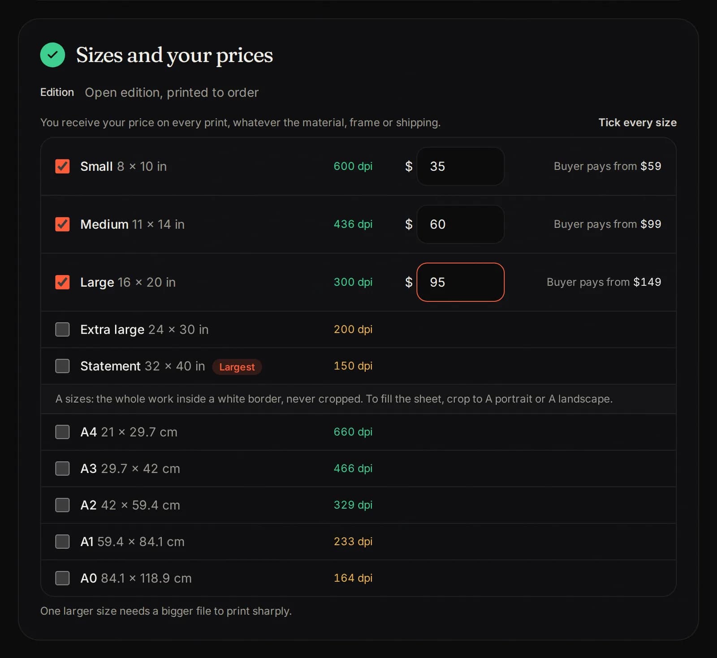
Task: Uncheck the Small 8 × 10 in size
Action: pyautogui.click(x=62, y=166)
